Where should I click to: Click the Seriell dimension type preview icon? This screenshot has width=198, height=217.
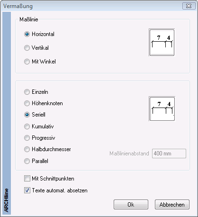162,109
